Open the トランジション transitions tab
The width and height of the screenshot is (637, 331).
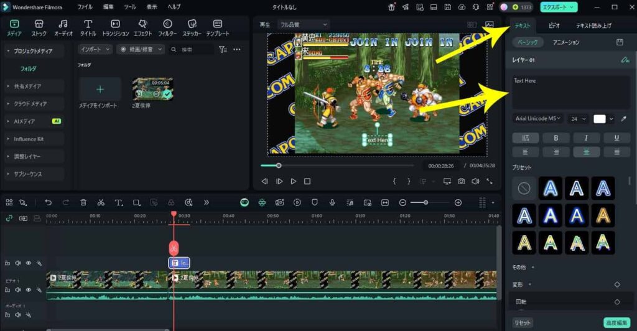coord(115,28)
